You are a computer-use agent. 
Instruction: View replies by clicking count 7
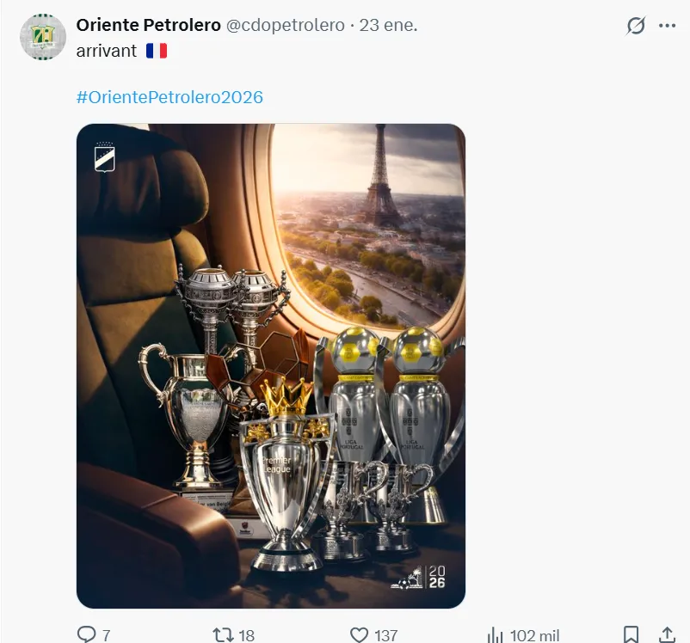click(105, 636)
